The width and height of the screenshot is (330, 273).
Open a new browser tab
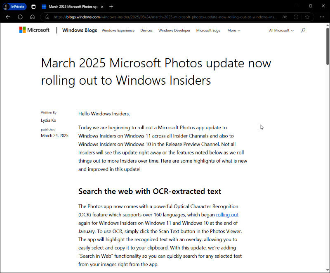click(x=111, y=7)
